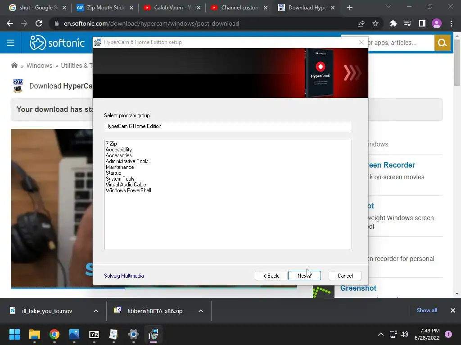461x345 pixels.
Task: Select Startup in program group list
Action: (x=113, y=173)
